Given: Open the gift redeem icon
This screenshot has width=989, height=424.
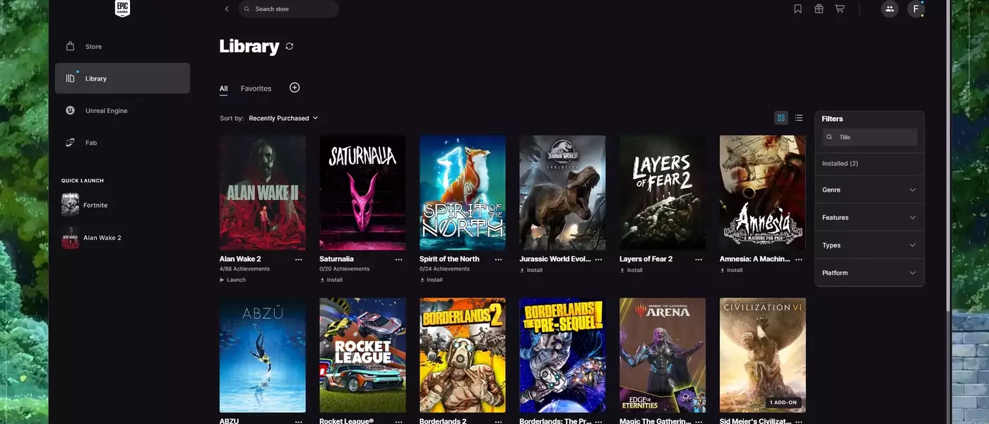Looking at the screenshot, I should (x=819, y=9).
